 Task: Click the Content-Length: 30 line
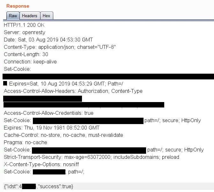pos(26,55)
